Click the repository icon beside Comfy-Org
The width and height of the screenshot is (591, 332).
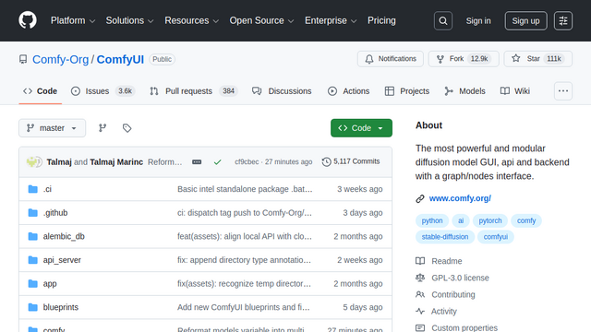point(23,59)
